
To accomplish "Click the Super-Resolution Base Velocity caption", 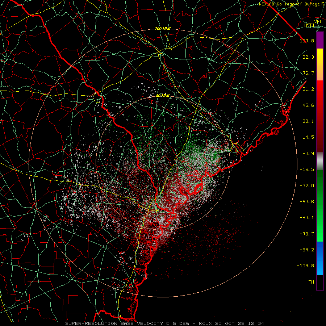I will point(165,323).
